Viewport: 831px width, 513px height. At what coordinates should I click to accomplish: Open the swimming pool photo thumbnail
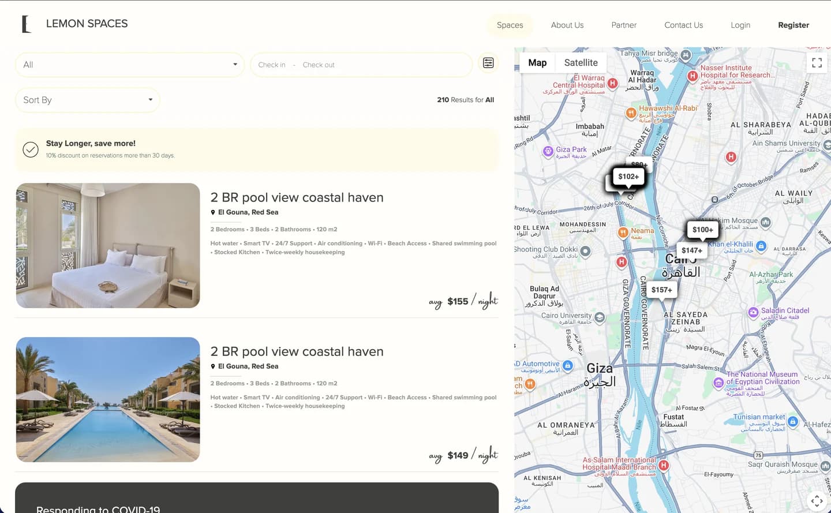[108, 399]
